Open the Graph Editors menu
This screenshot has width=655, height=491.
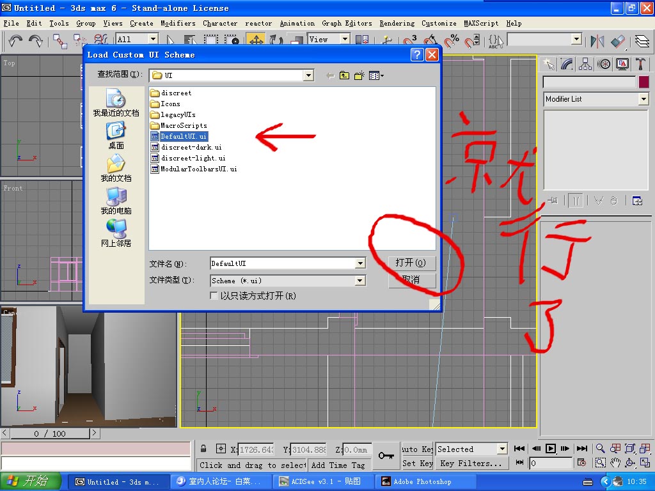coord(347,24)
